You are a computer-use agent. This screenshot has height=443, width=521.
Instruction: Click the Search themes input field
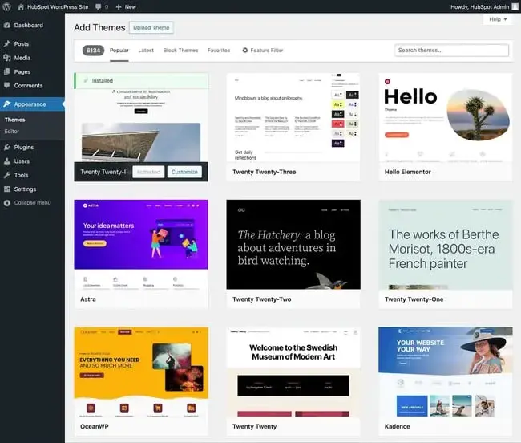coord(451,51)
